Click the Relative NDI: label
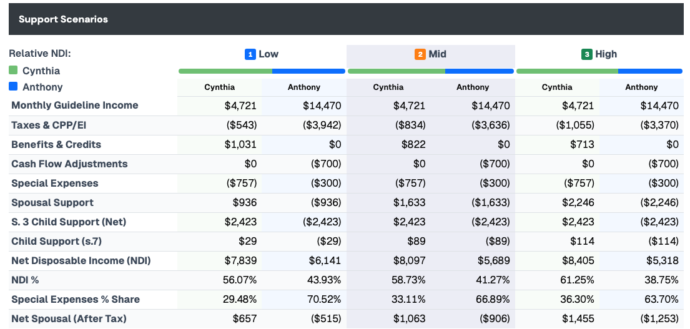The width and height of the screenshot is (690, 329). (40, 54)
